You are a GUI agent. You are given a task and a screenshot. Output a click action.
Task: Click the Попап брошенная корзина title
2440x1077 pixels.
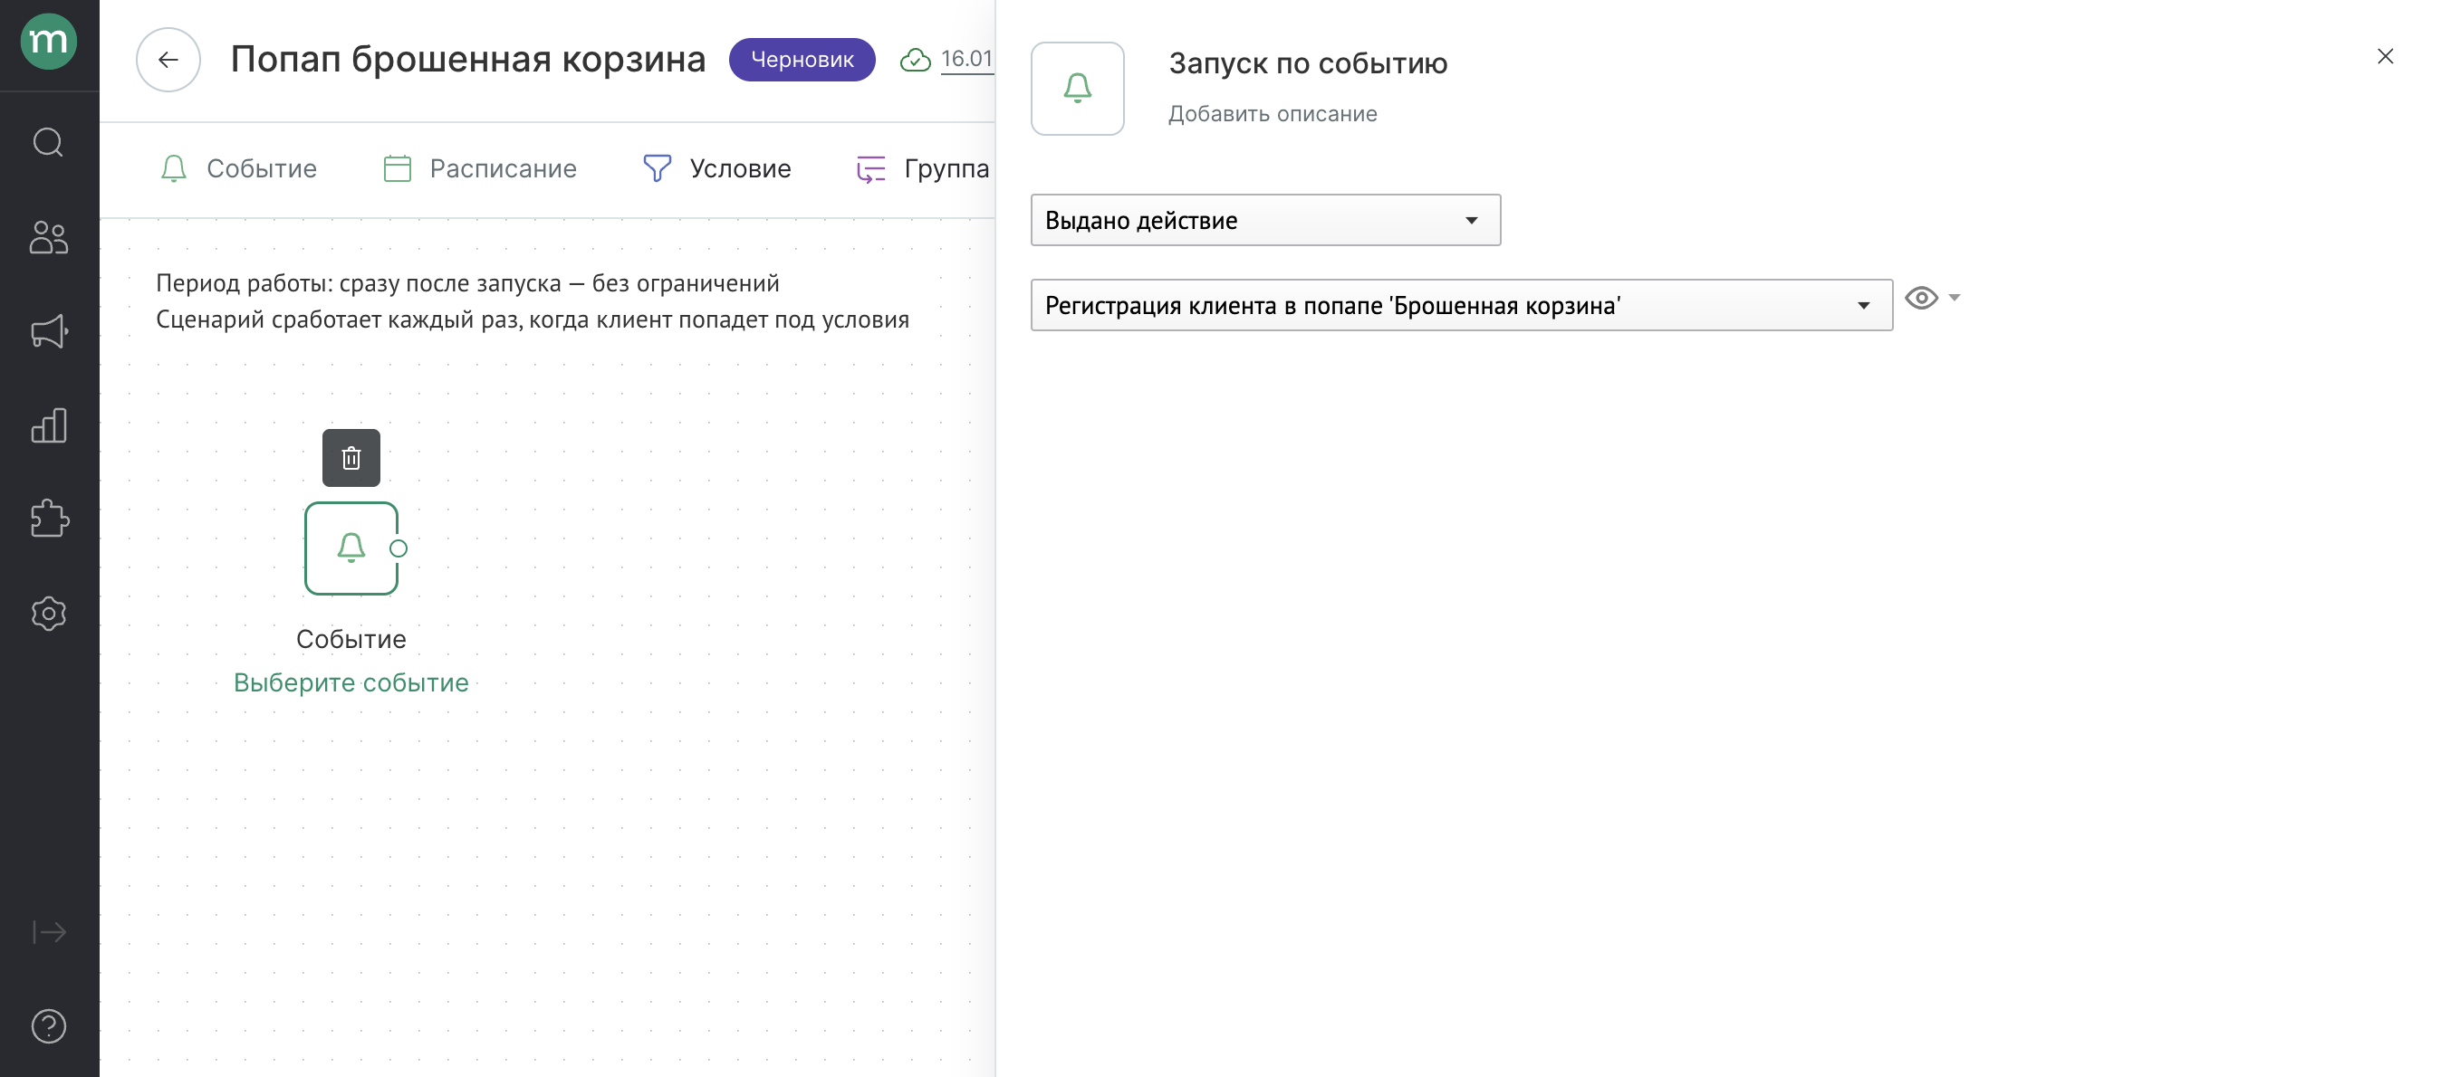[x=468, y=59]
